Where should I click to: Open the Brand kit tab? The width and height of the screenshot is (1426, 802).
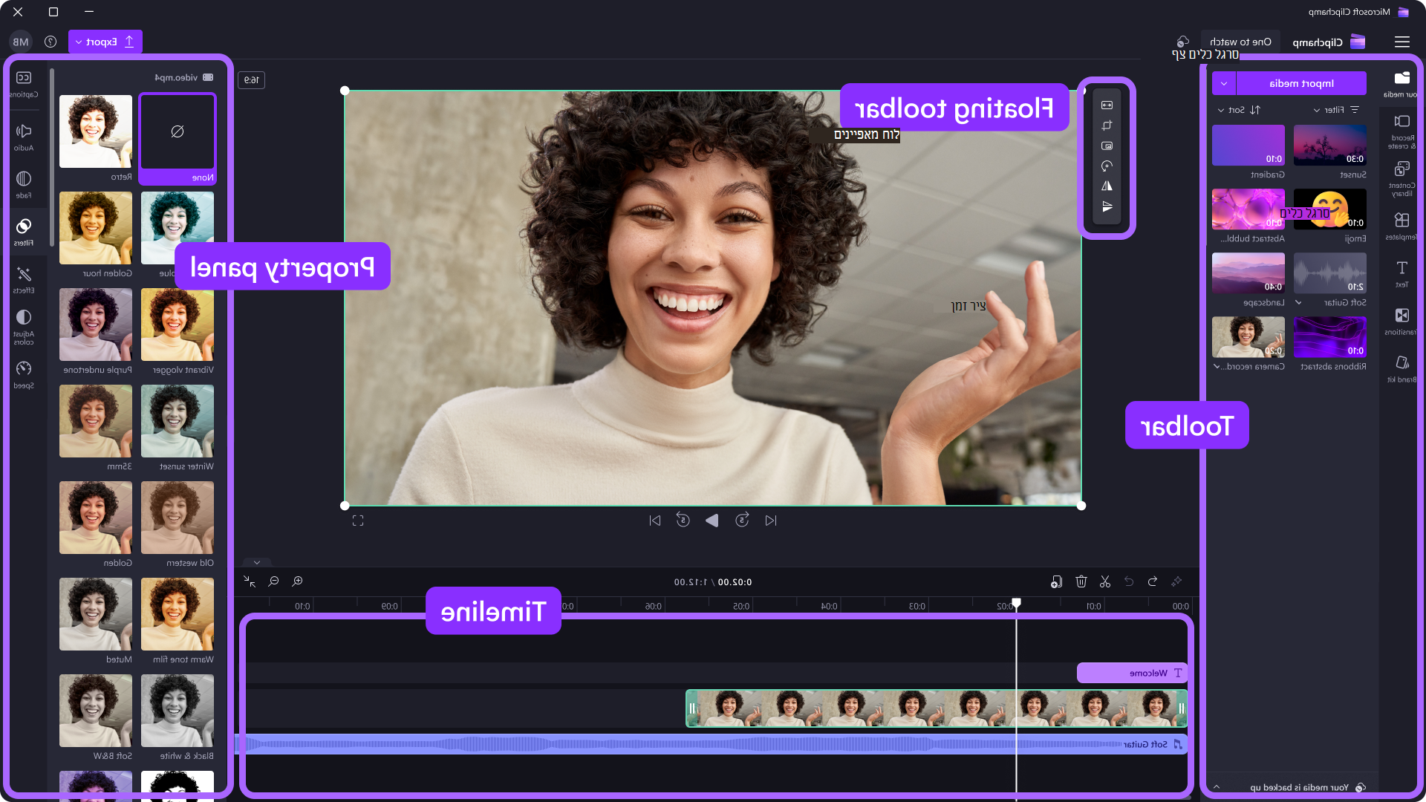coord(1401,368)
